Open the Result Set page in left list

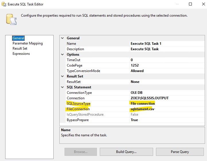pos(20,49)
